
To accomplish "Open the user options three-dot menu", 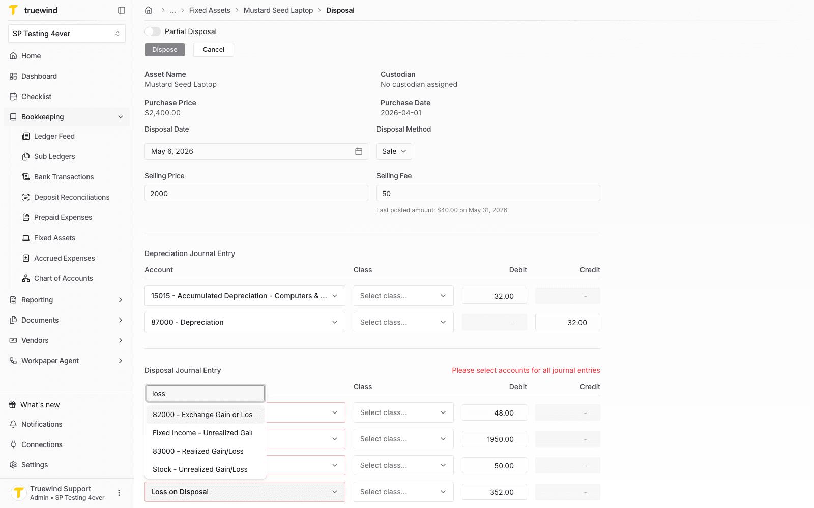I will [119, 493].
